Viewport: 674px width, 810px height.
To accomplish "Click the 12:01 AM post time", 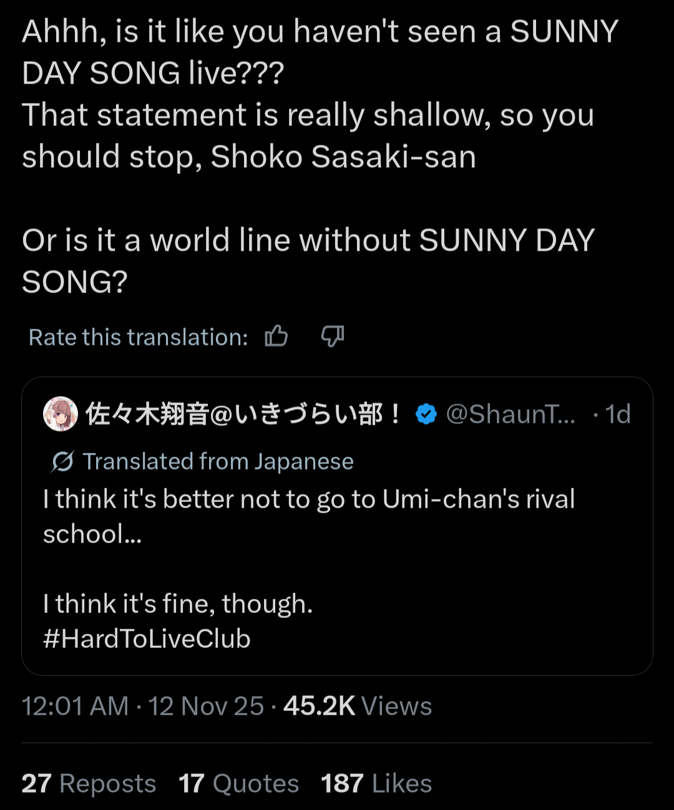I will click(75, 706).
